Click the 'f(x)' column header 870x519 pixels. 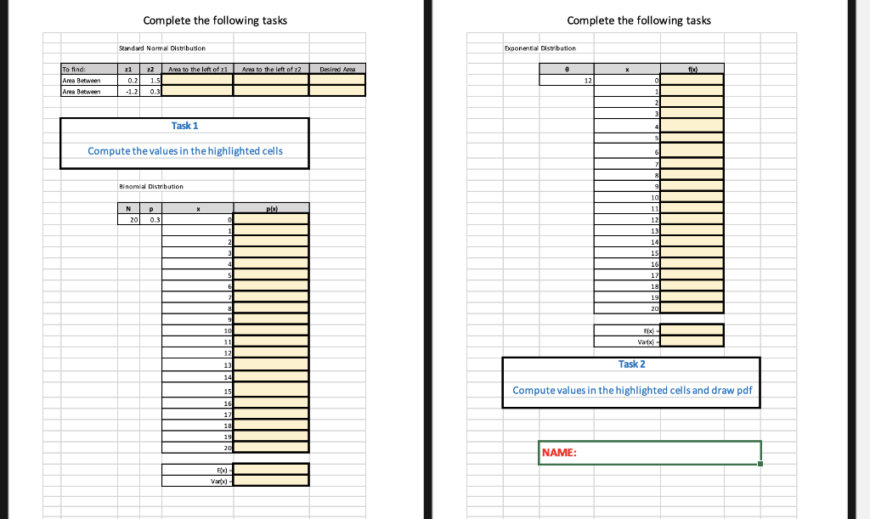tap(692, 70)
